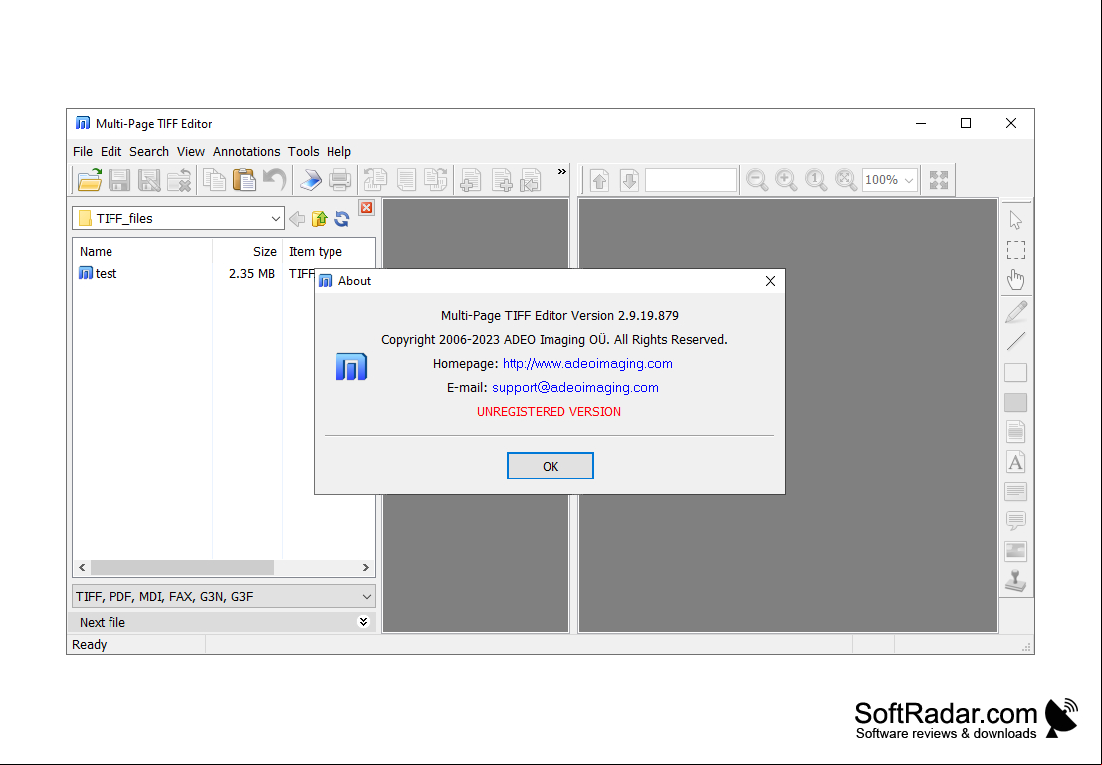Select the arrow pointer tool
This screenshot has height=765, width=1102.
(x=1016, y=220)
